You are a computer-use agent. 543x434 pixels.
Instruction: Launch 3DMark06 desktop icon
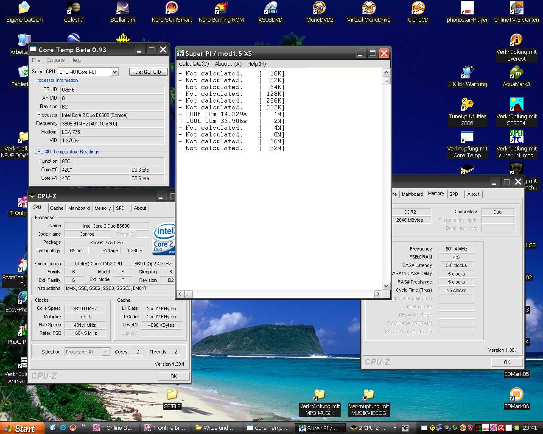click(516, 398)
